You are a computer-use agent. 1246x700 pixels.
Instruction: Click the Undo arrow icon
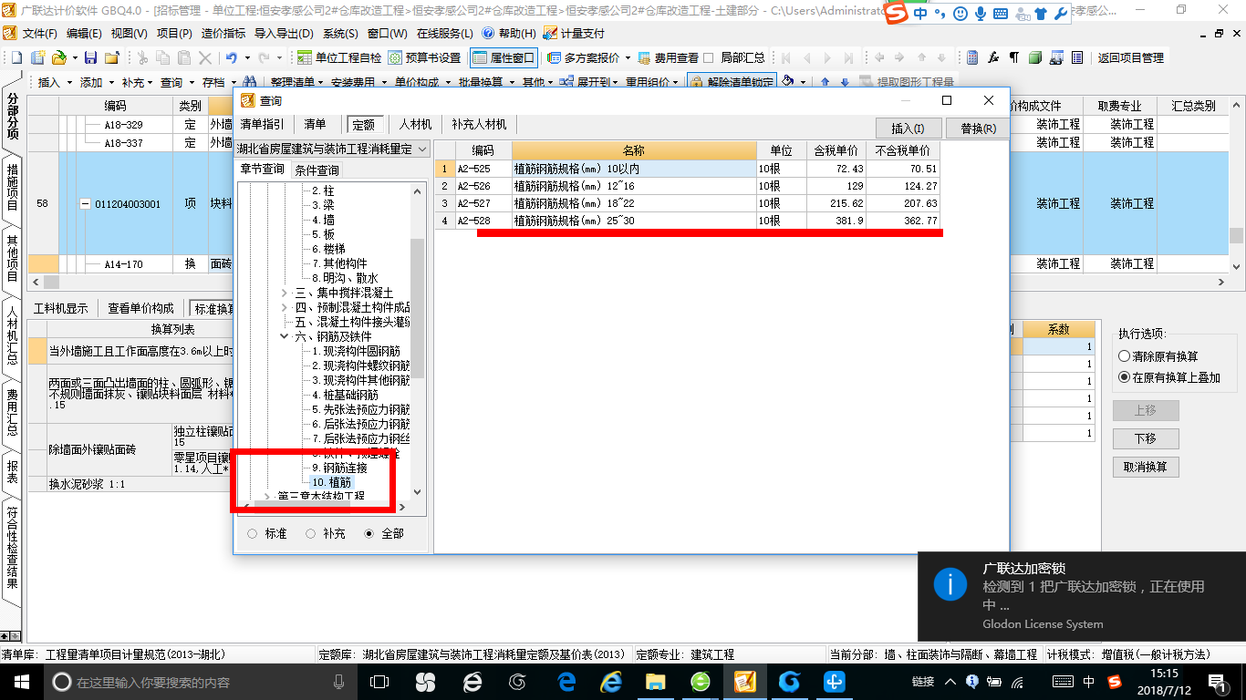point(232,57)
